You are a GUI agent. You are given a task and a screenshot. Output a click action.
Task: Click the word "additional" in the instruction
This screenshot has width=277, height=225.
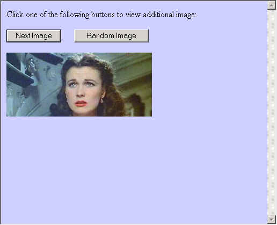pyautogui.click(x=158, y=14)
